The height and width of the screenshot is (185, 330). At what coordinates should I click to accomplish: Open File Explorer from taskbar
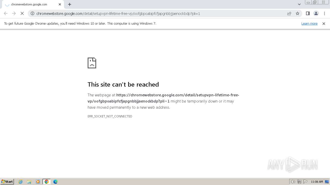[29, 182]
